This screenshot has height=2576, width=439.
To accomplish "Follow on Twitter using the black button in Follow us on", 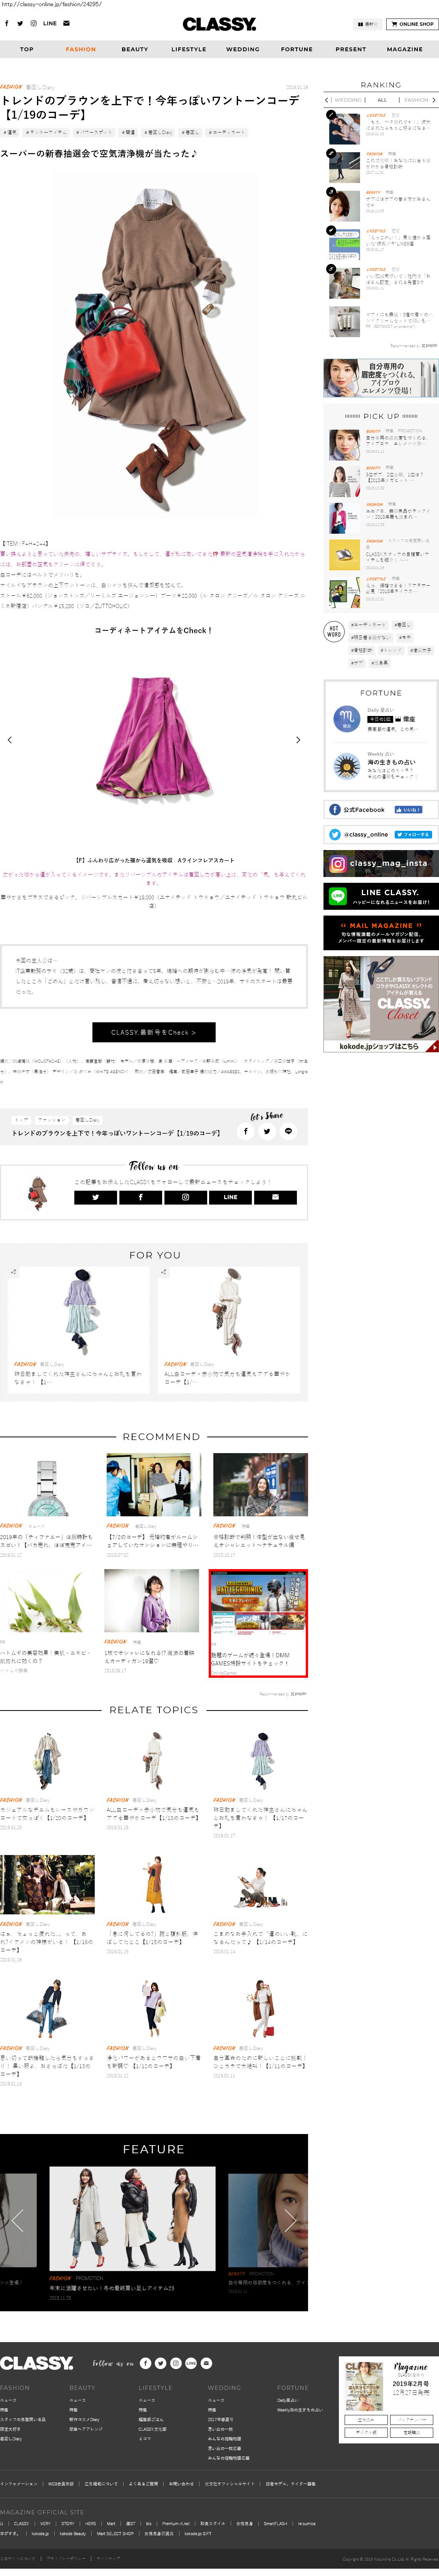I will [95, 1197].
